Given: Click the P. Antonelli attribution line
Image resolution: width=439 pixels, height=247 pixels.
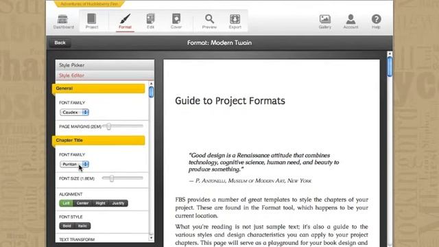Looking at the screenshot, I should 250,180.
